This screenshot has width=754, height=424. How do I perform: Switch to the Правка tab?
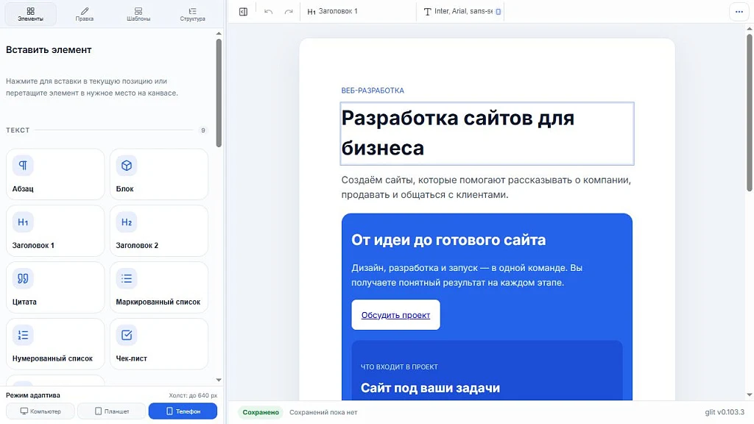click(85, 14)
